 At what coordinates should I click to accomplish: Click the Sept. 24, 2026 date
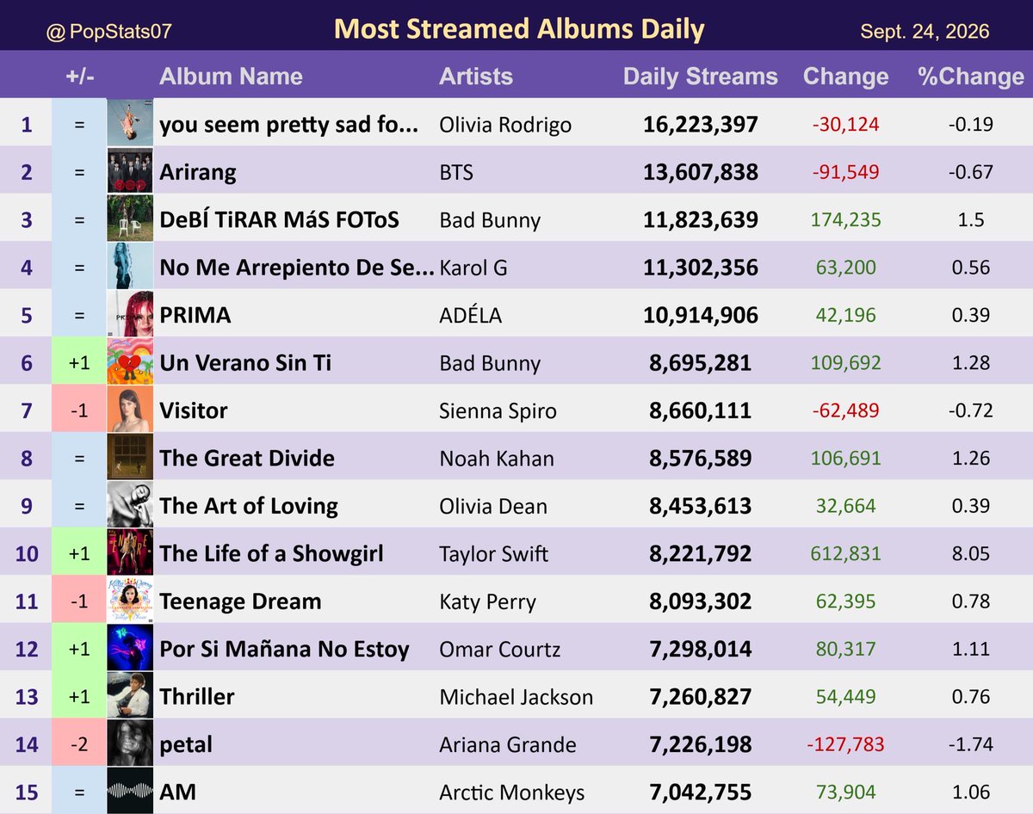tap(925, 32)
